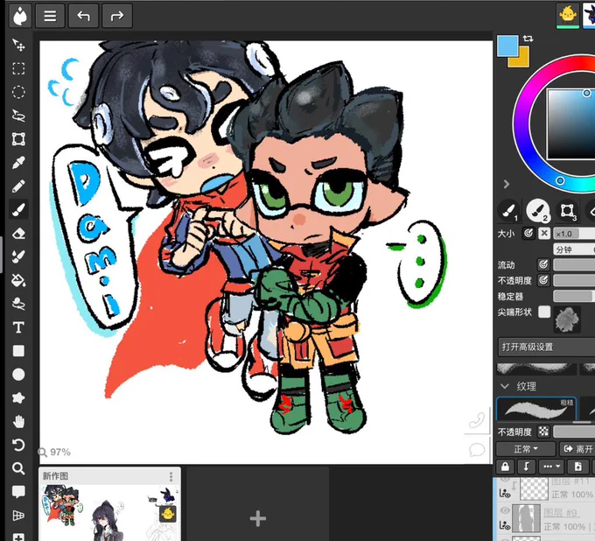Toggle pressure control for 流动 flow

pos(543,264)
